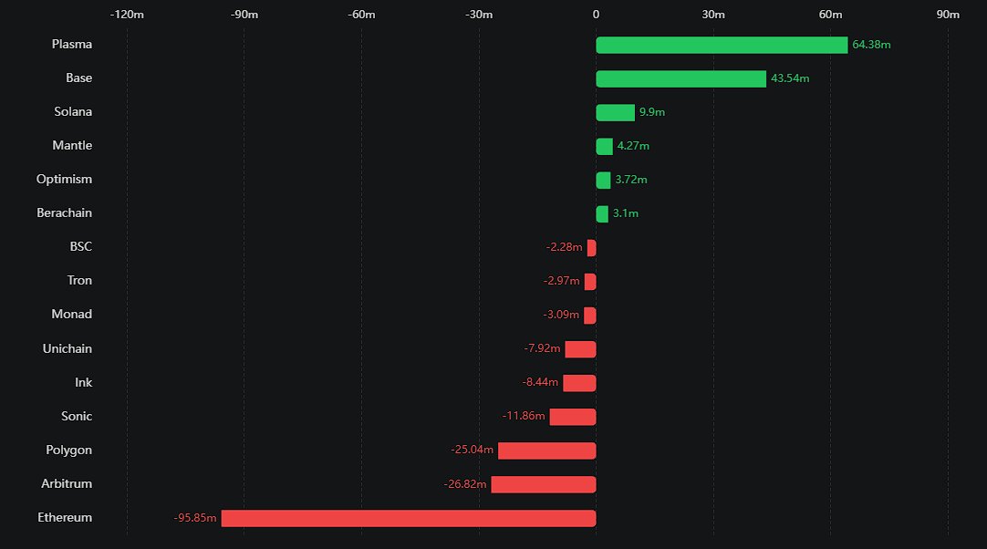
Task: Click the Optimism axis label
Action: pos(64,180)
